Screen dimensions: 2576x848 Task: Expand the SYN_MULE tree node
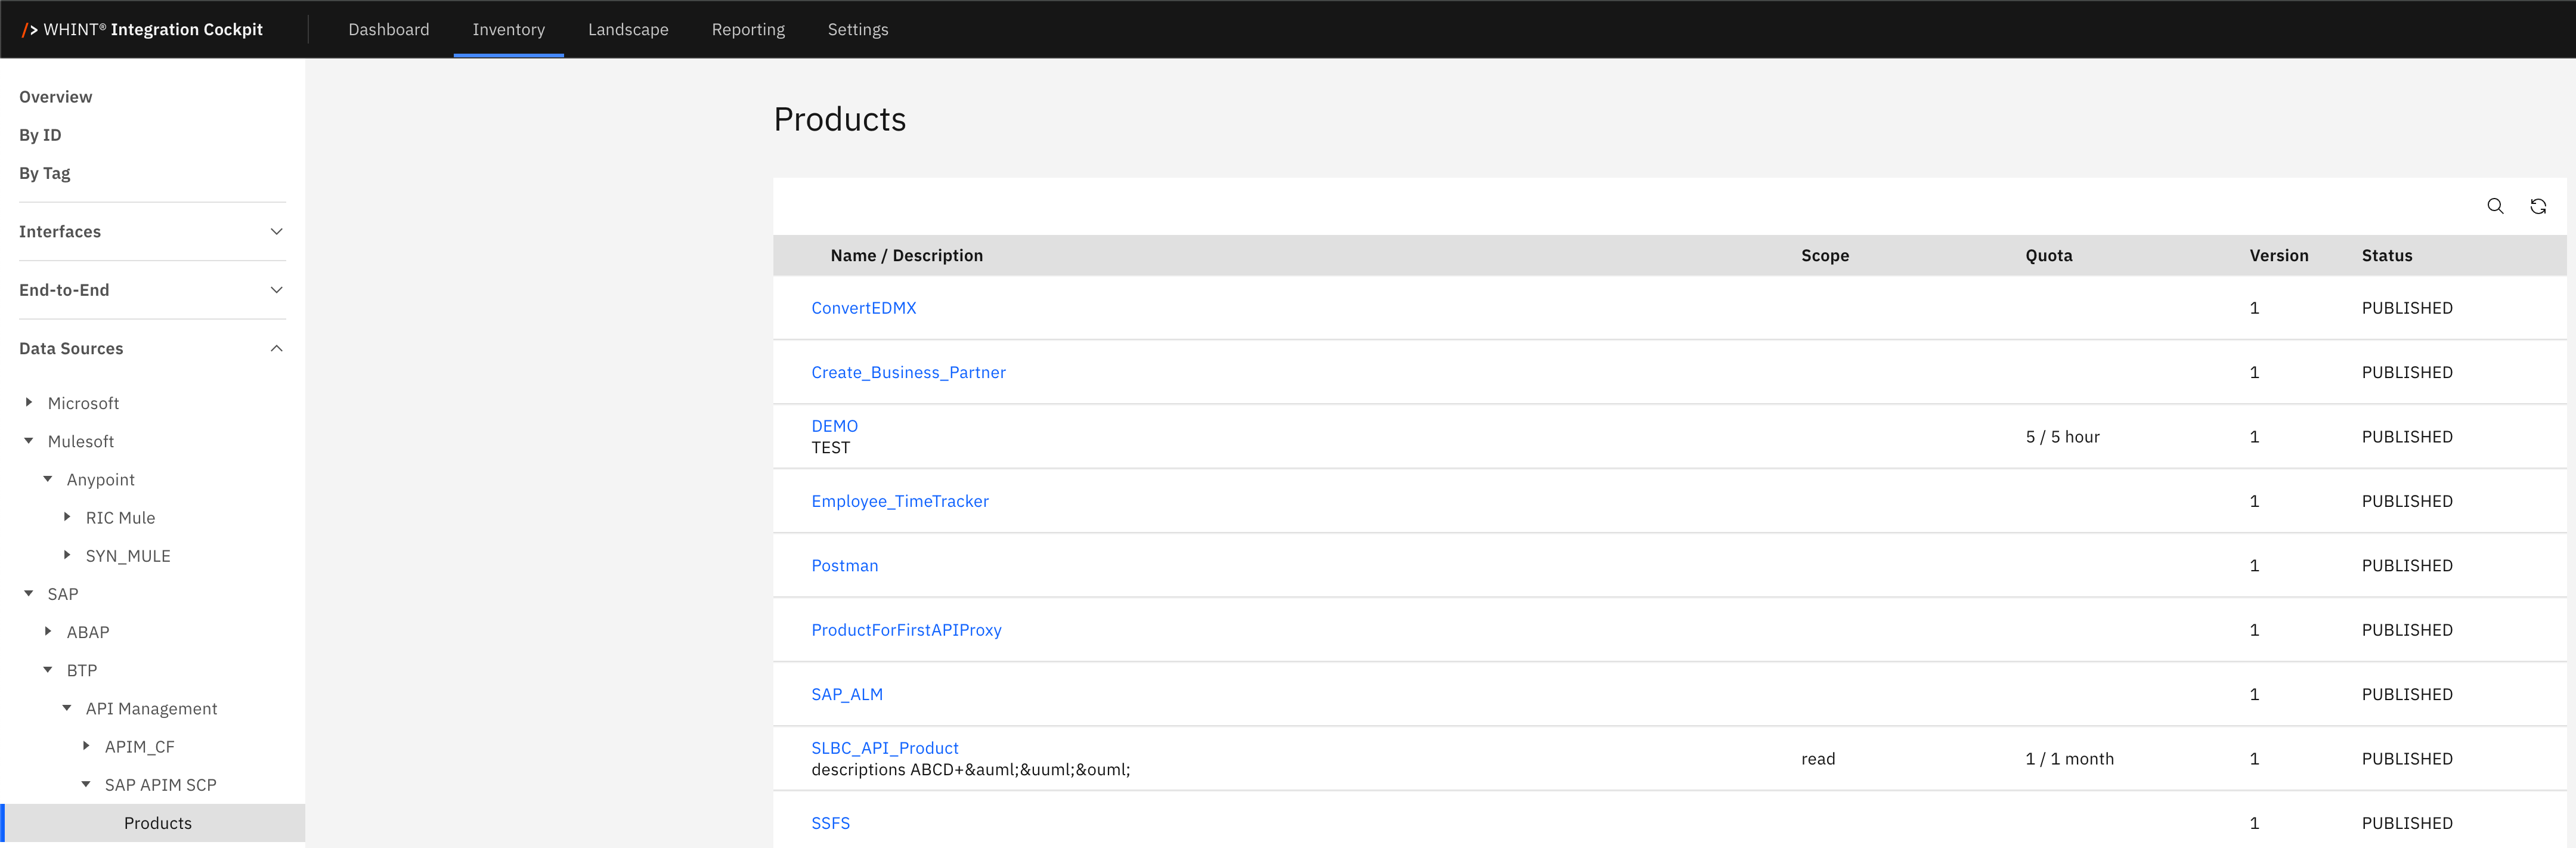pos(67,555)
